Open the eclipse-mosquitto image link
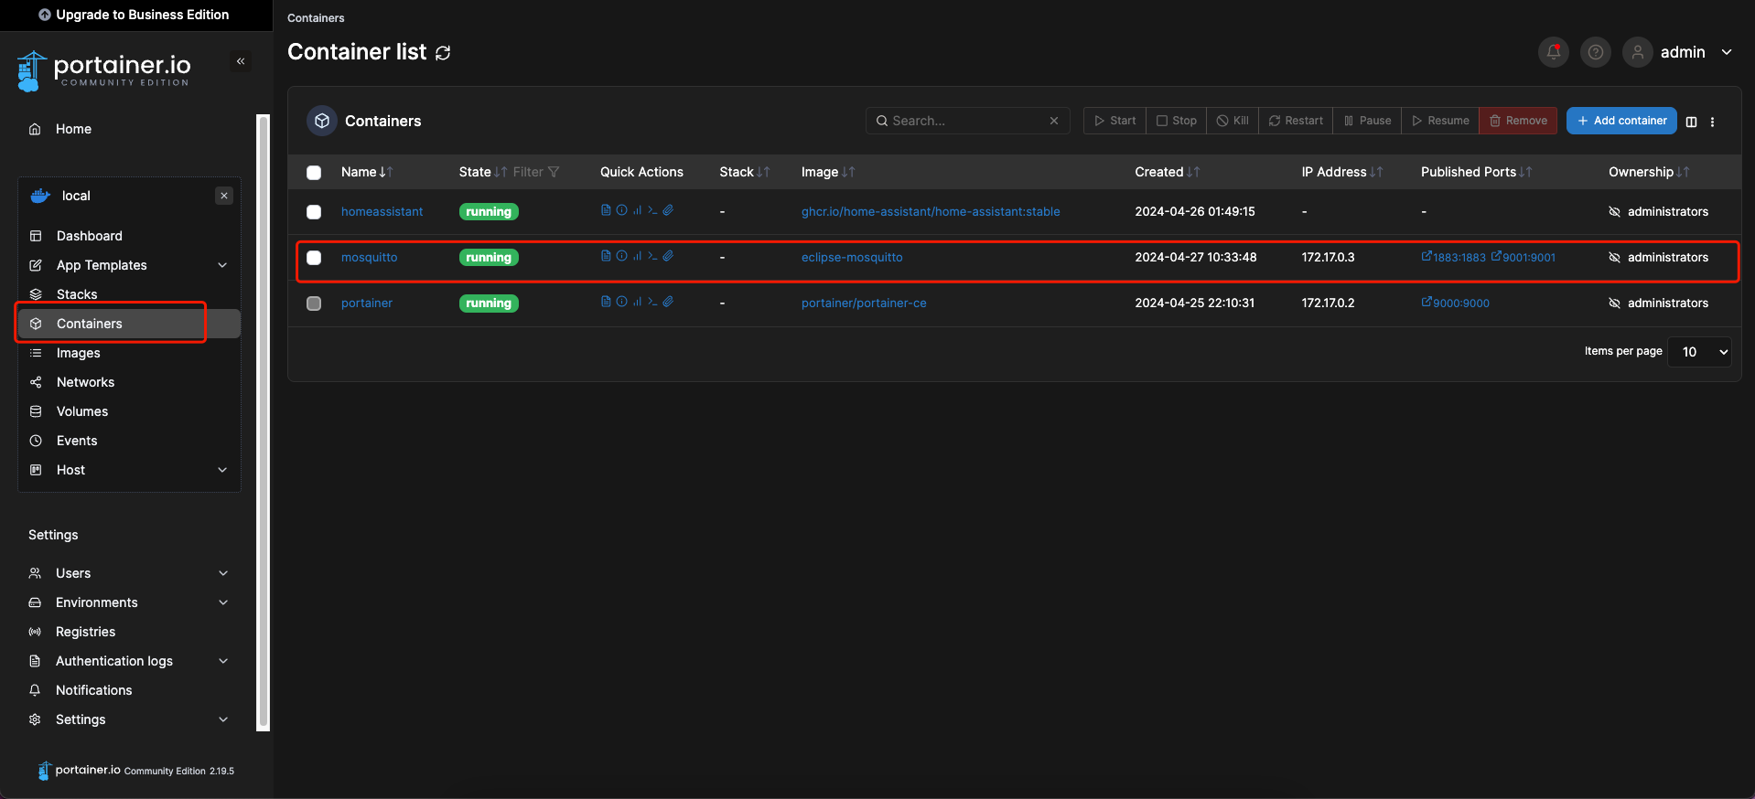 [x=852, y=258]
